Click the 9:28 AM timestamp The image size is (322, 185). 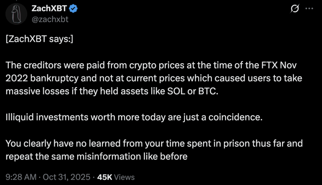coord(21,177)
